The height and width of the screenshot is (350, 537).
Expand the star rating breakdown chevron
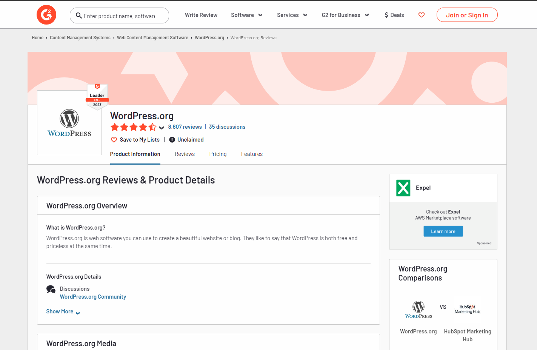[162, 128]
